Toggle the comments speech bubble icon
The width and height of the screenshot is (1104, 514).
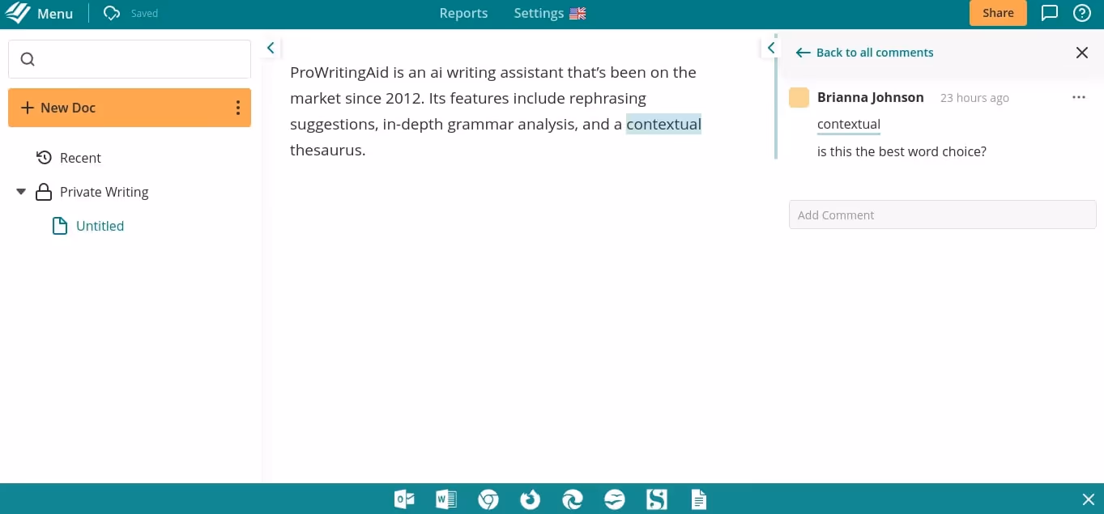pyautogui.click(x=1050, y=13)
